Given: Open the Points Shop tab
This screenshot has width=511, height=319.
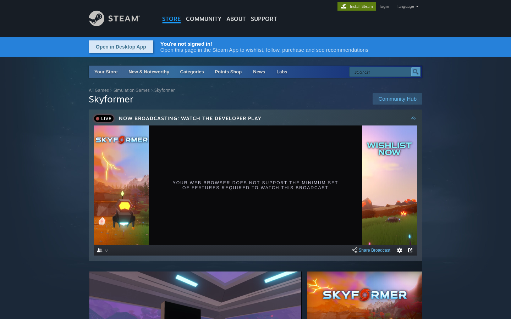Looking at the screenshot, I should [x=228, y=72].
